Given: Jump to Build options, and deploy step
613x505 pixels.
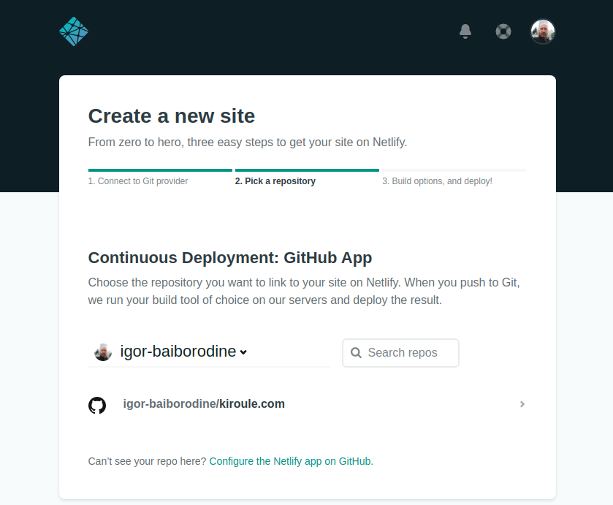Looking at the screenshot, I should (437, 181).
